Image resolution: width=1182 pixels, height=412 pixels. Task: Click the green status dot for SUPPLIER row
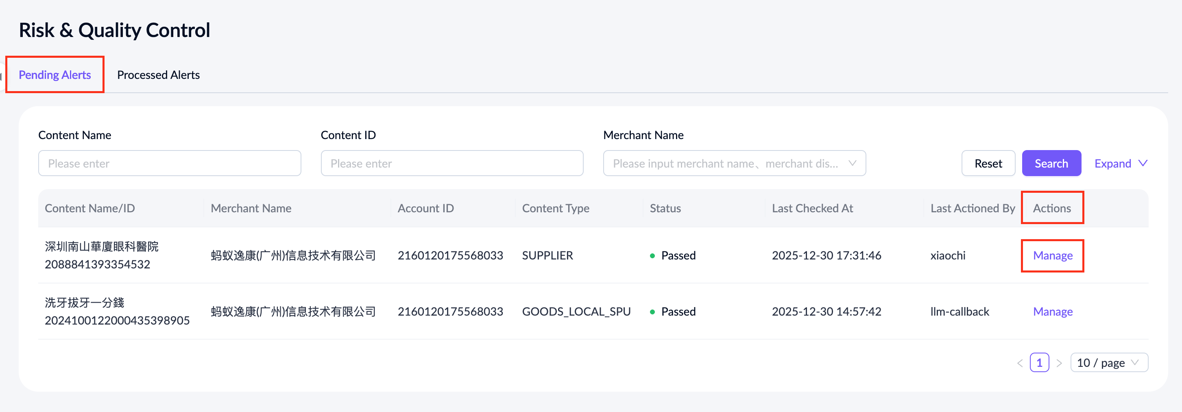tap(652, 256)
